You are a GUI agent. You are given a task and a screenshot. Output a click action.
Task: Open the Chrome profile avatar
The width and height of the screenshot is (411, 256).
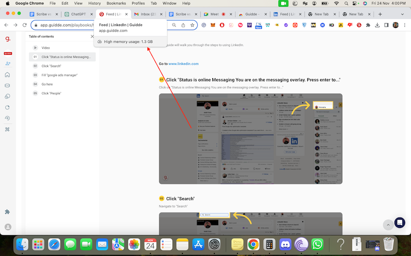(x=396, y=25)
